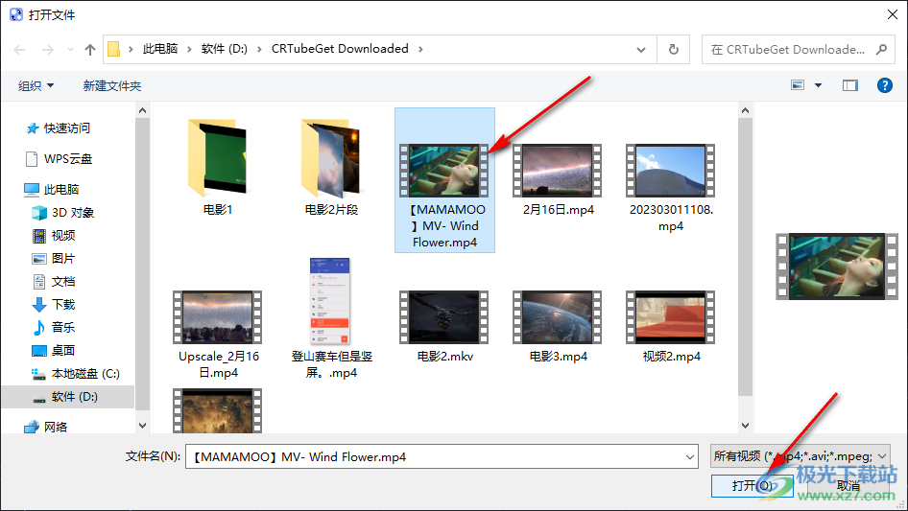Click the 文件名 text field
This screenshot has height=511, width=908.
pyautogui.click(x=442, y=456)
